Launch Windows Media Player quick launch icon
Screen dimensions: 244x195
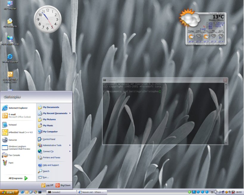(x=35, y=192)
